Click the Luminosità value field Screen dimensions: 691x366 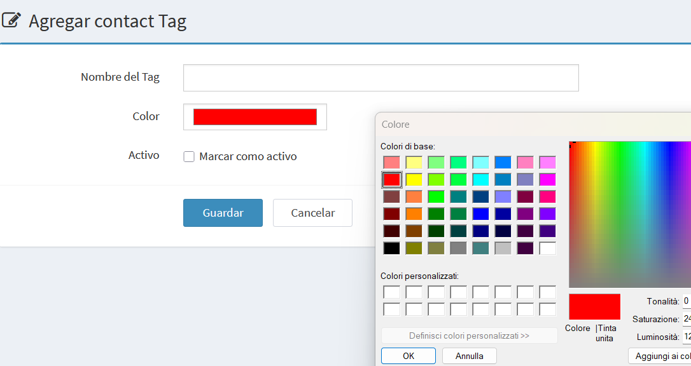[x=687, y=337]
